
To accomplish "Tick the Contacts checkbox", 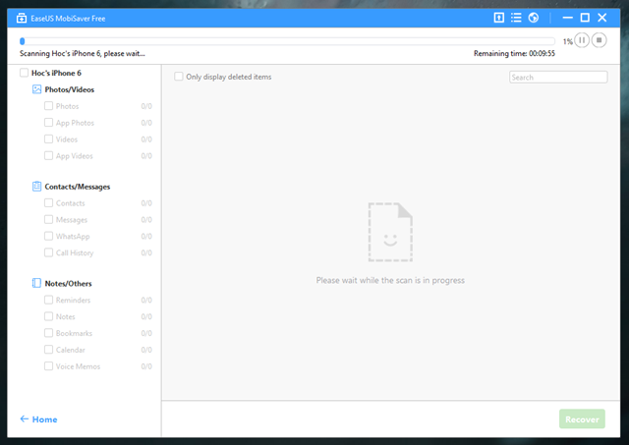I will 48,203.
